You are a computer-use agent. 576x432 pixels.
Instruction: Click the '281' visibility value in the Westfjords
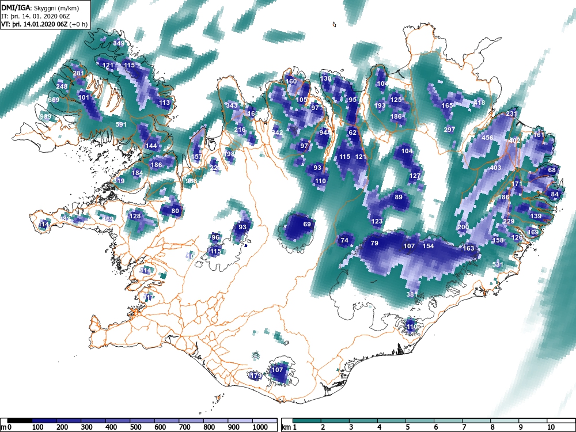pos(78,73)
